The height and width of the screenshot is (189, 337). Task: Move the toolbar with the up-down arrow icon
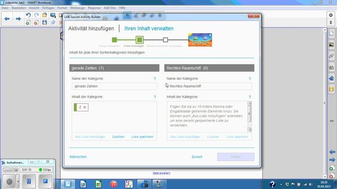pos(331,23)
